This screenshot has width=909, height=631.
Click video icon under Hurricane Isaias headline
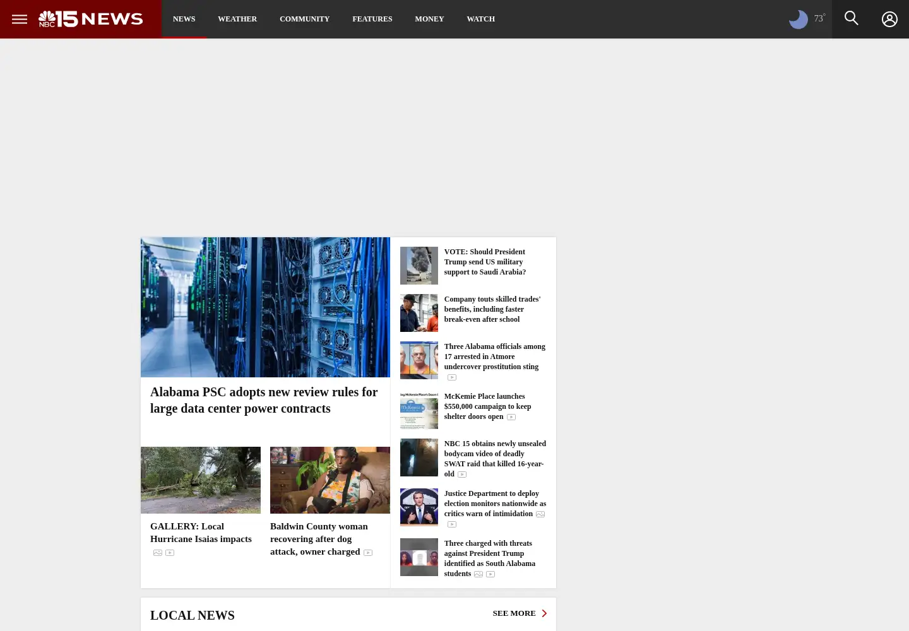[x=170, y=553]
